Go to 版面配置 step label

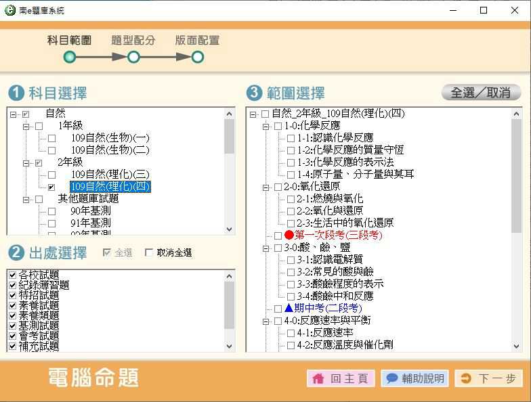(197, 41)
